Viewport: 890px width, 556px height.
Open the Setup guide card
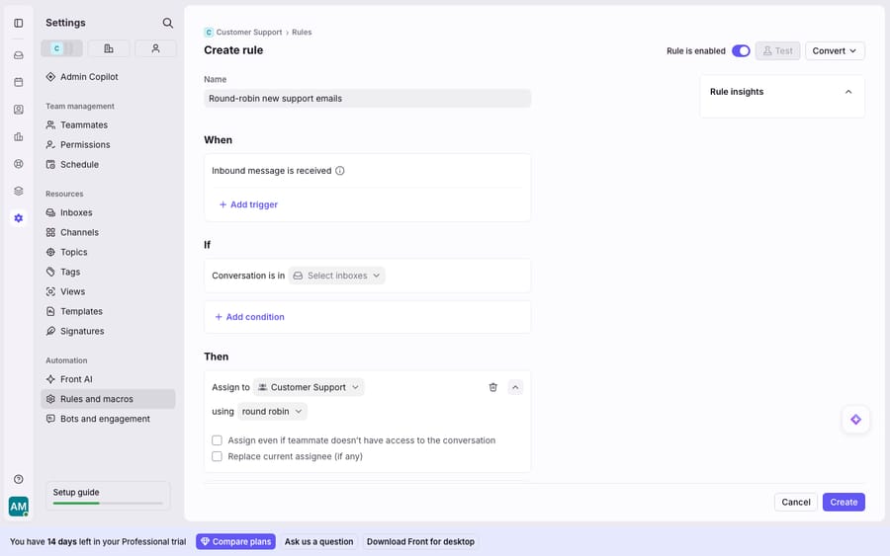(107, 496)
